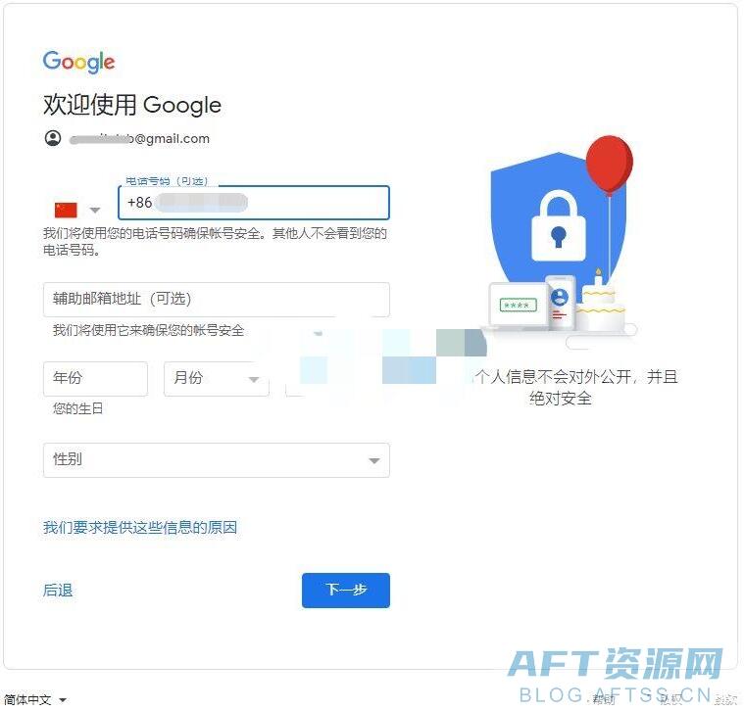
Task: Click the white padlock on shield
Action: pyautogui.click(x=559, y=226)
